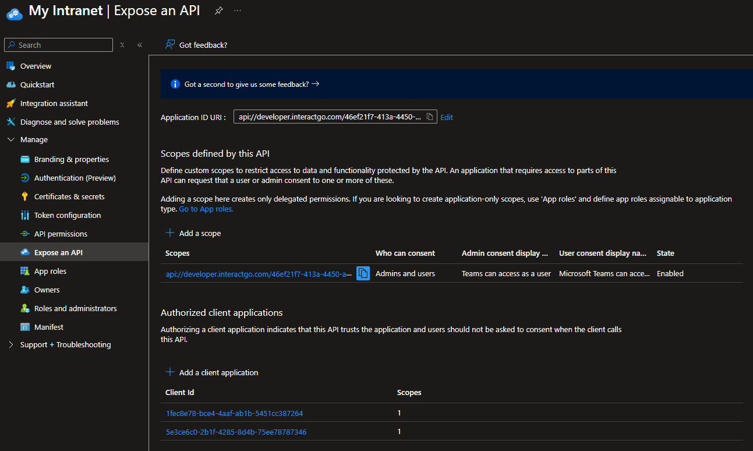Click 'Teams can access as a user' cell
This screenshot has height=451, width=753.
506,273
